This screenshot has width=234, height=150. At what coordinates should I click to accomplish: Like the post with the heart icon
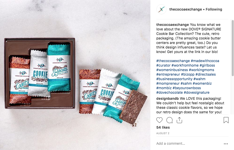tap(159, 120)
